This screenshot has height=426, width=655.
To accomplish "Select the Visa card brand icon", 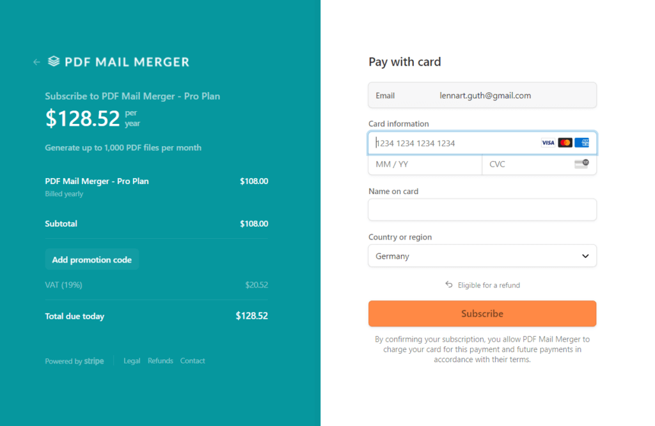I will coord(548,142).
